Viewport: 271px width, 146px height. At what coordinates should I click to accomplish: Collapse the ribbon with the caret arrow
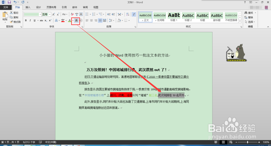[x=268, y=27]
